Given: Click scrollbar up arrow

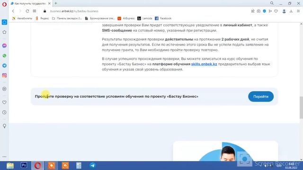Looking at the screenshot, I should pyautogui.click(x=301, y=24).
